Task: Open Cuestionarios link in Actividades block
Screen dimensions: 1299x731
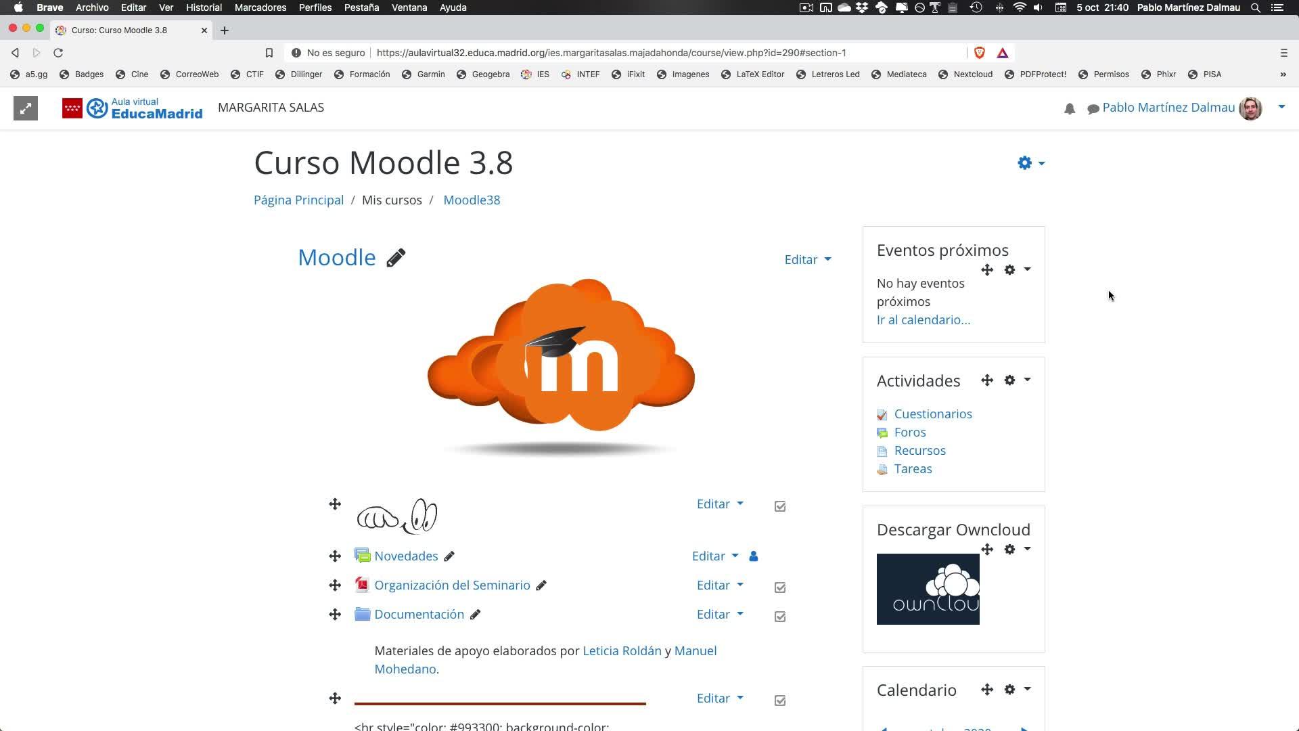Action: (932, 414)
